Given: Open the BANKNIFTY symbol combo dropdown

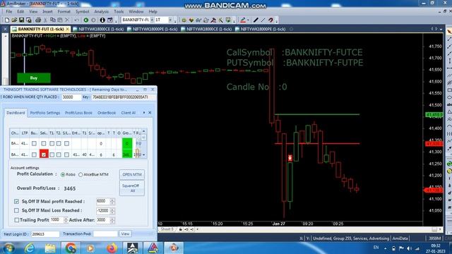Looking at the screenshot, I should tap(152, 20).
